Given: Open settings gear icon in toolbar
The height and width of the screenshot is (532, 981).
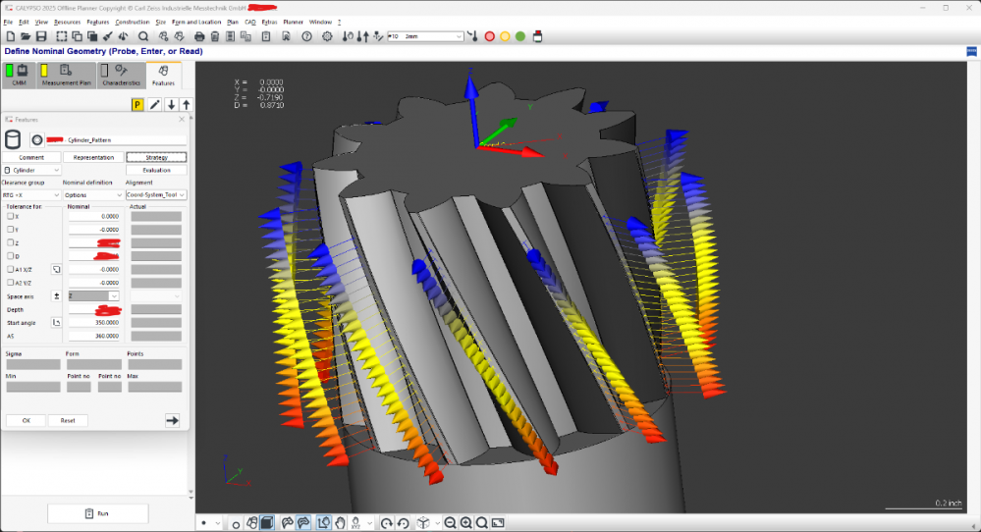Looking at the screenshot, I should point(327,37).
